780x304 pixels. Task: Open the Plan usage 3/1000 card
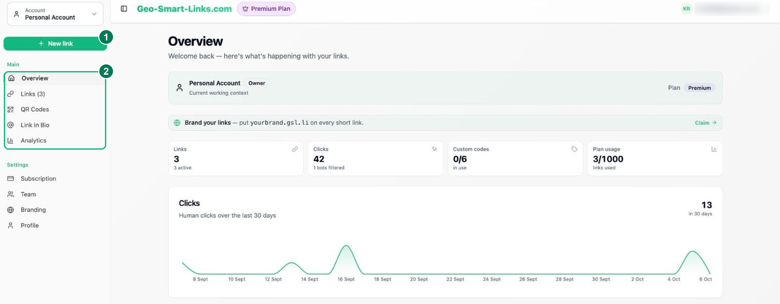tap(655, 158)
